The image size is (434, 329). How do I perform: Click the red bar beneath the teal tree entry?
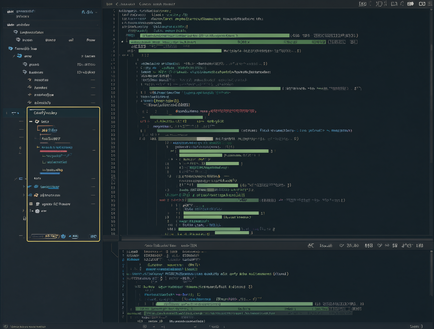click(x=54, y=151)
